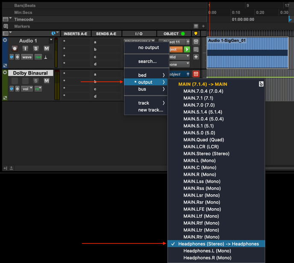Click the freeze snowflake icon on Audio 1
Image resolution: width=294 pixels, height=263 pixels.
coord(18,57)
